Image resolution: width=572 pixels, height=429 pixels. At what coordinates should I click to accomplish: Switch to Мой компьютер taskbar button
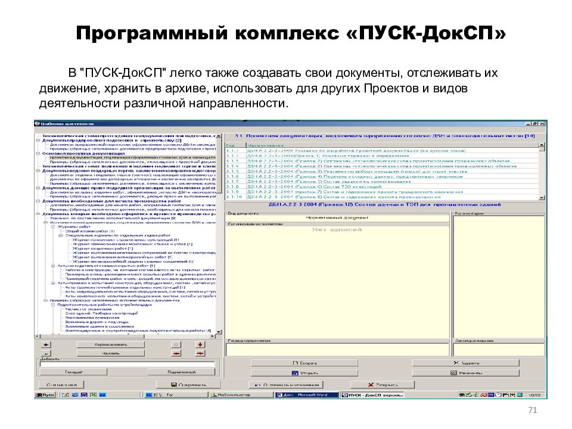(240, 394)
